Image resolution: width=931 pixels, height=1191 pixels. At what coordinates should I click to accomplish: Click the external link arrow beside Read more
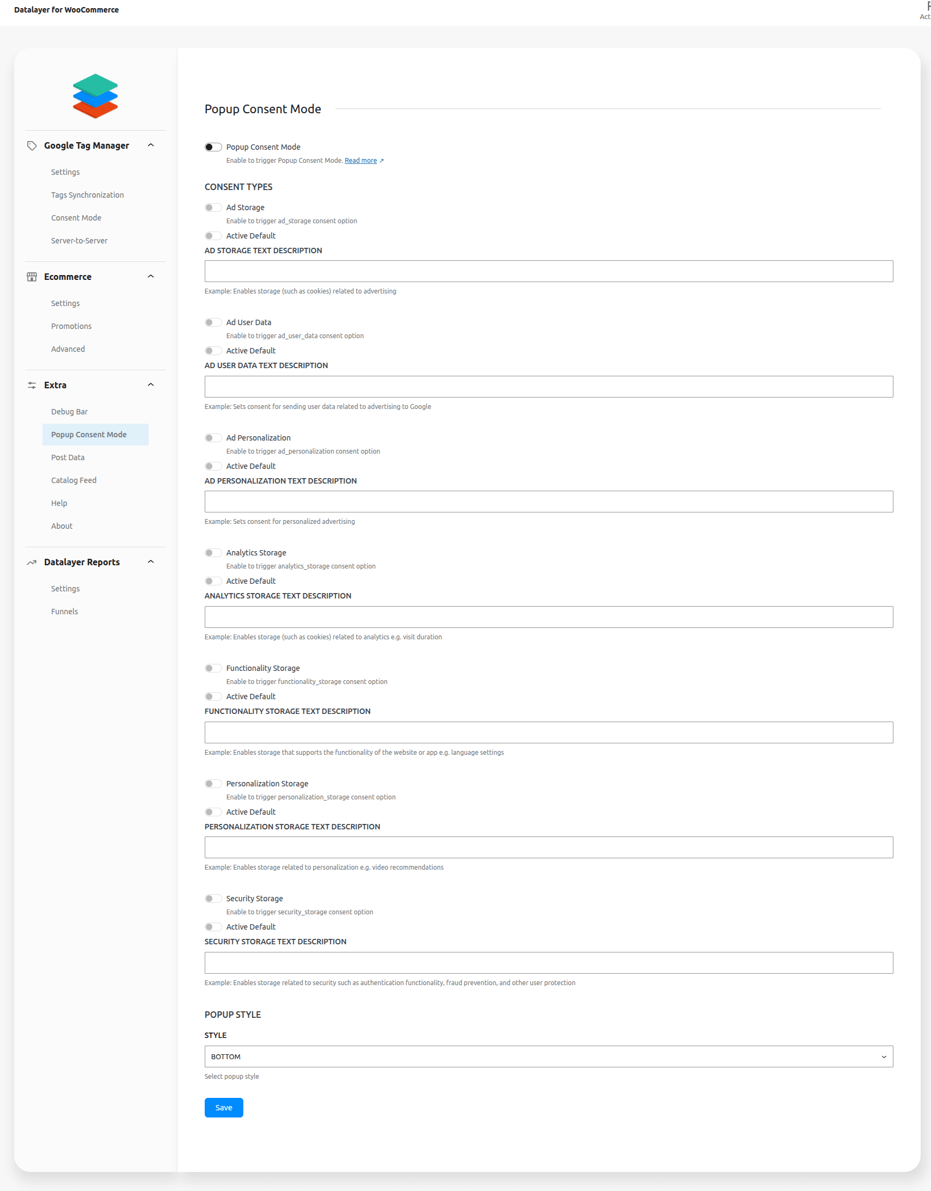(x=382, y=161)
